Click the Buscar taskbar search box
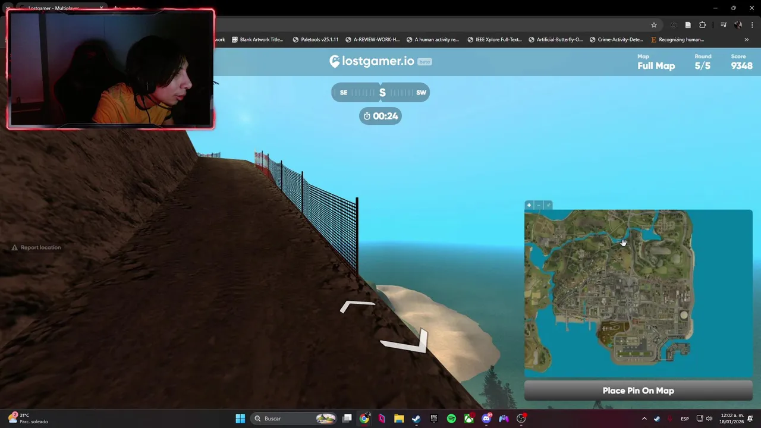This screenshot has height=428, width=761. (x=294, y=418)
